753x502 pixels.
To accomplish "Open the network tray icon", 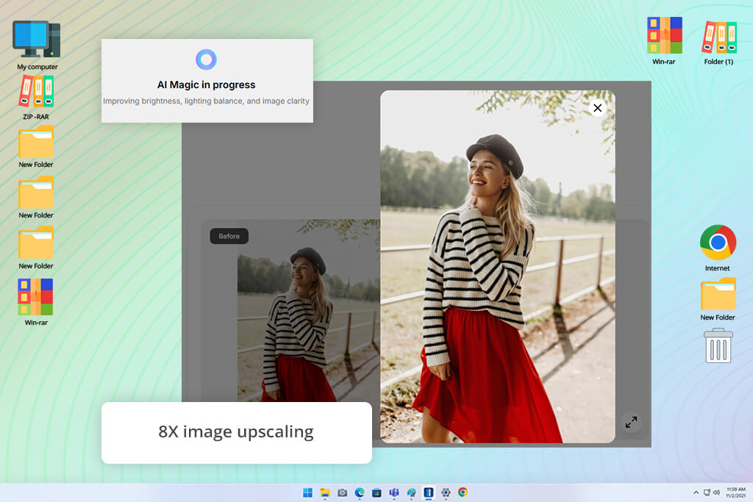I will (707, 492).
